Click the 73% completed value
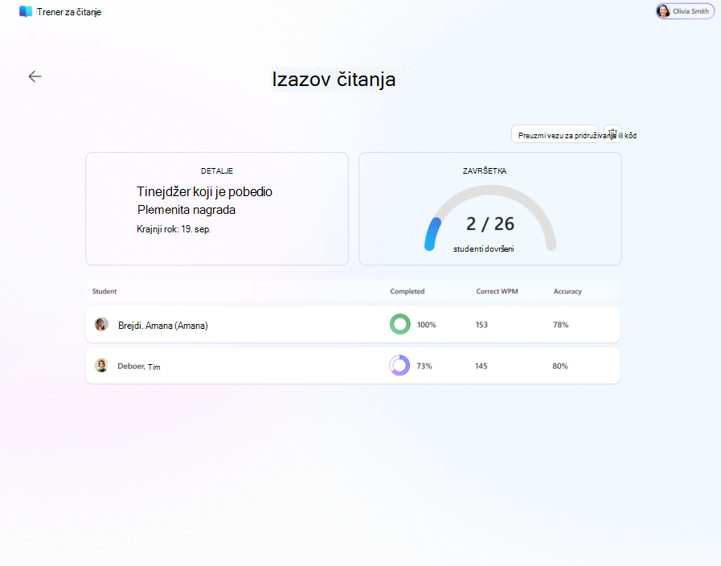This screenshot has height=566, width=721. click(x=424, y=366)
